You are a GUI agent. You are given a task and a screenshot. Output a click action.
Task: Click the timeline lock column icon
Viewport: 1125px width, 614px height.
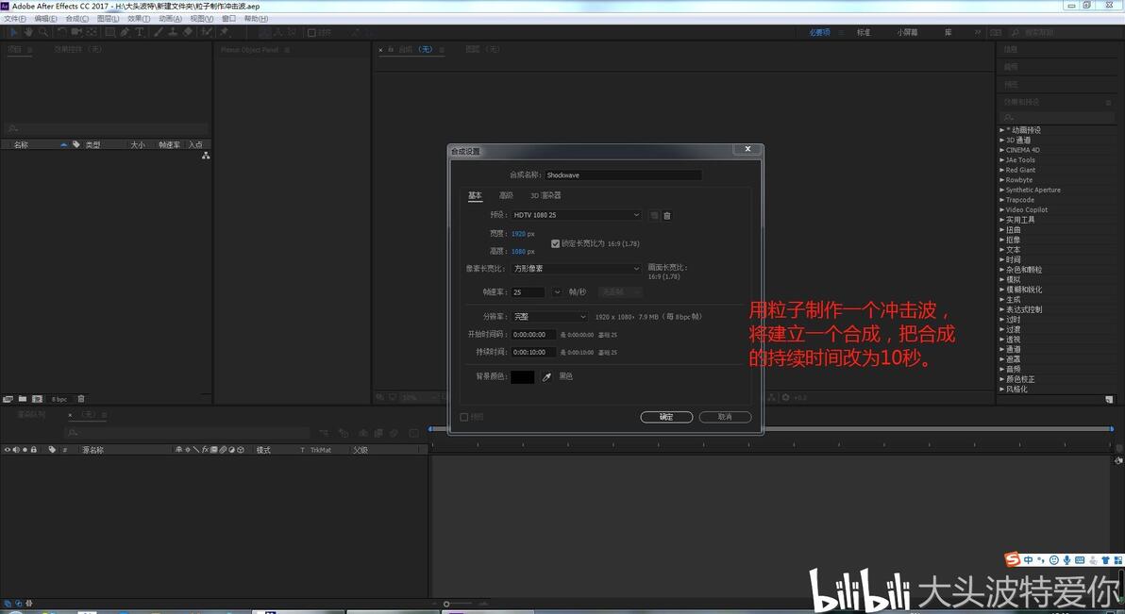tap(34, 450)
